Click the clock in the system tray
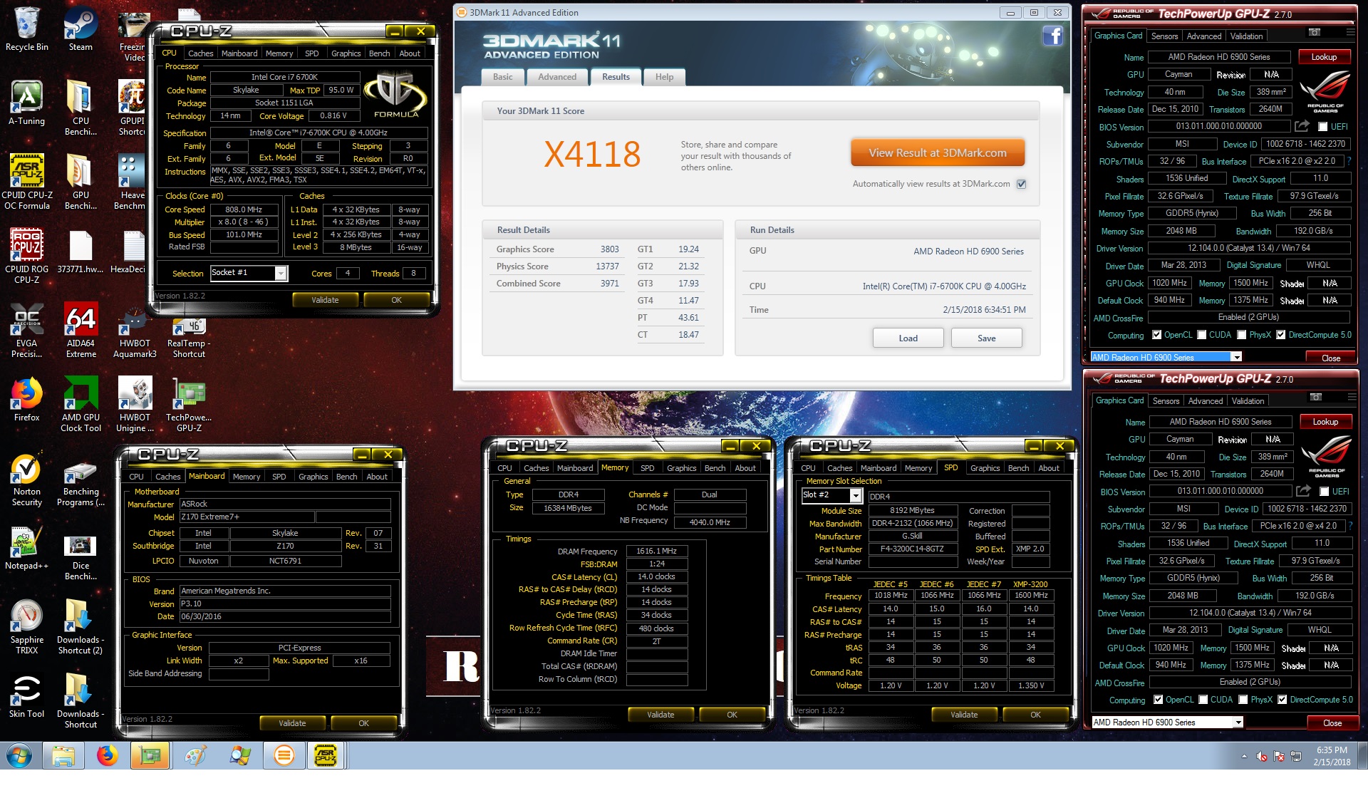The width and height of the screenshot is (1368, 808). (1332, 756)
